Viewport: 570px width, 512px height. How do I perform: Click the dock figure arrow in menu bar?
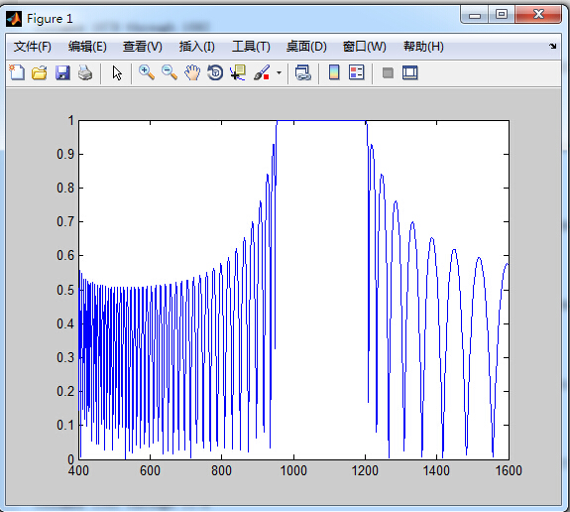pos(552,47)
